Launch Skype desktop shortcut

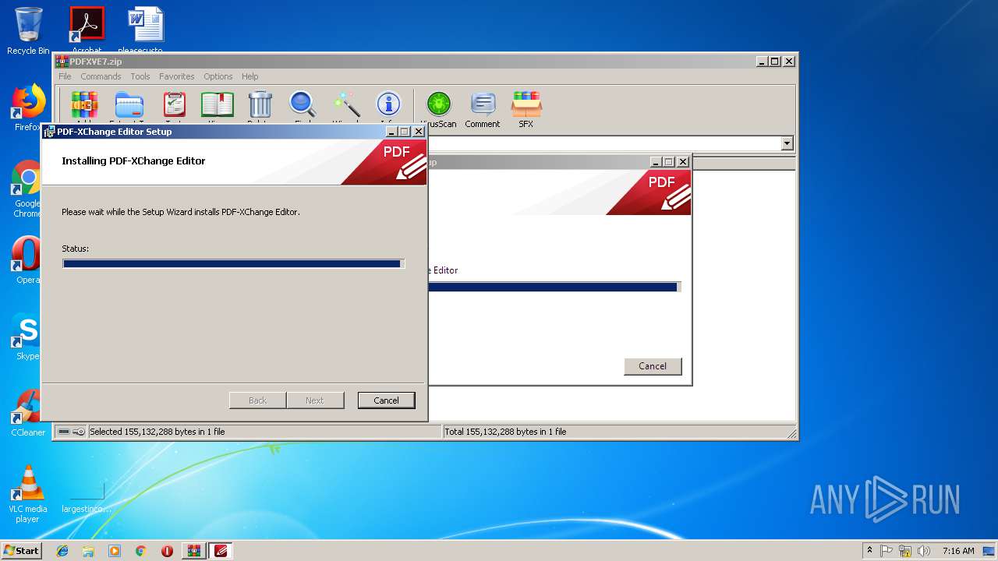click(x=28, y=337)
